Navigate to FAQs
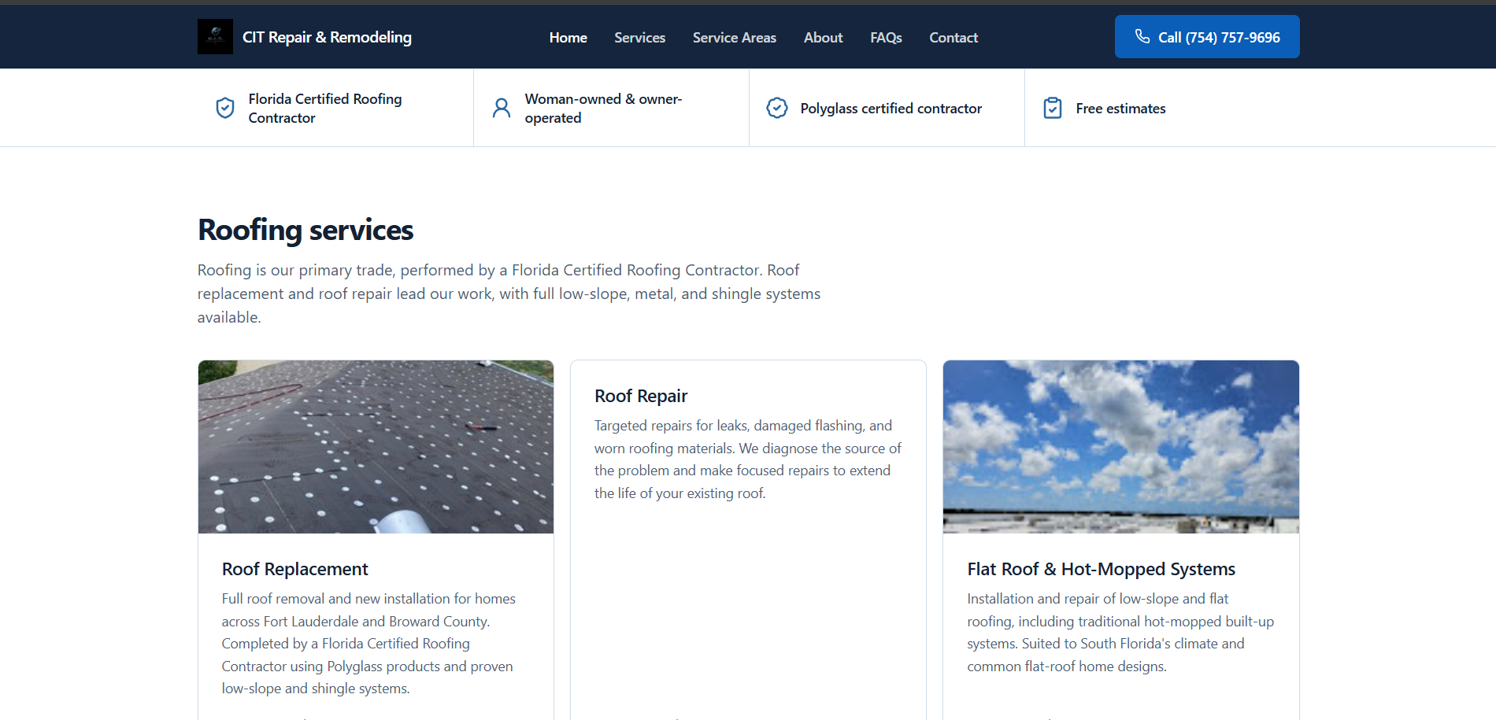 886,37
